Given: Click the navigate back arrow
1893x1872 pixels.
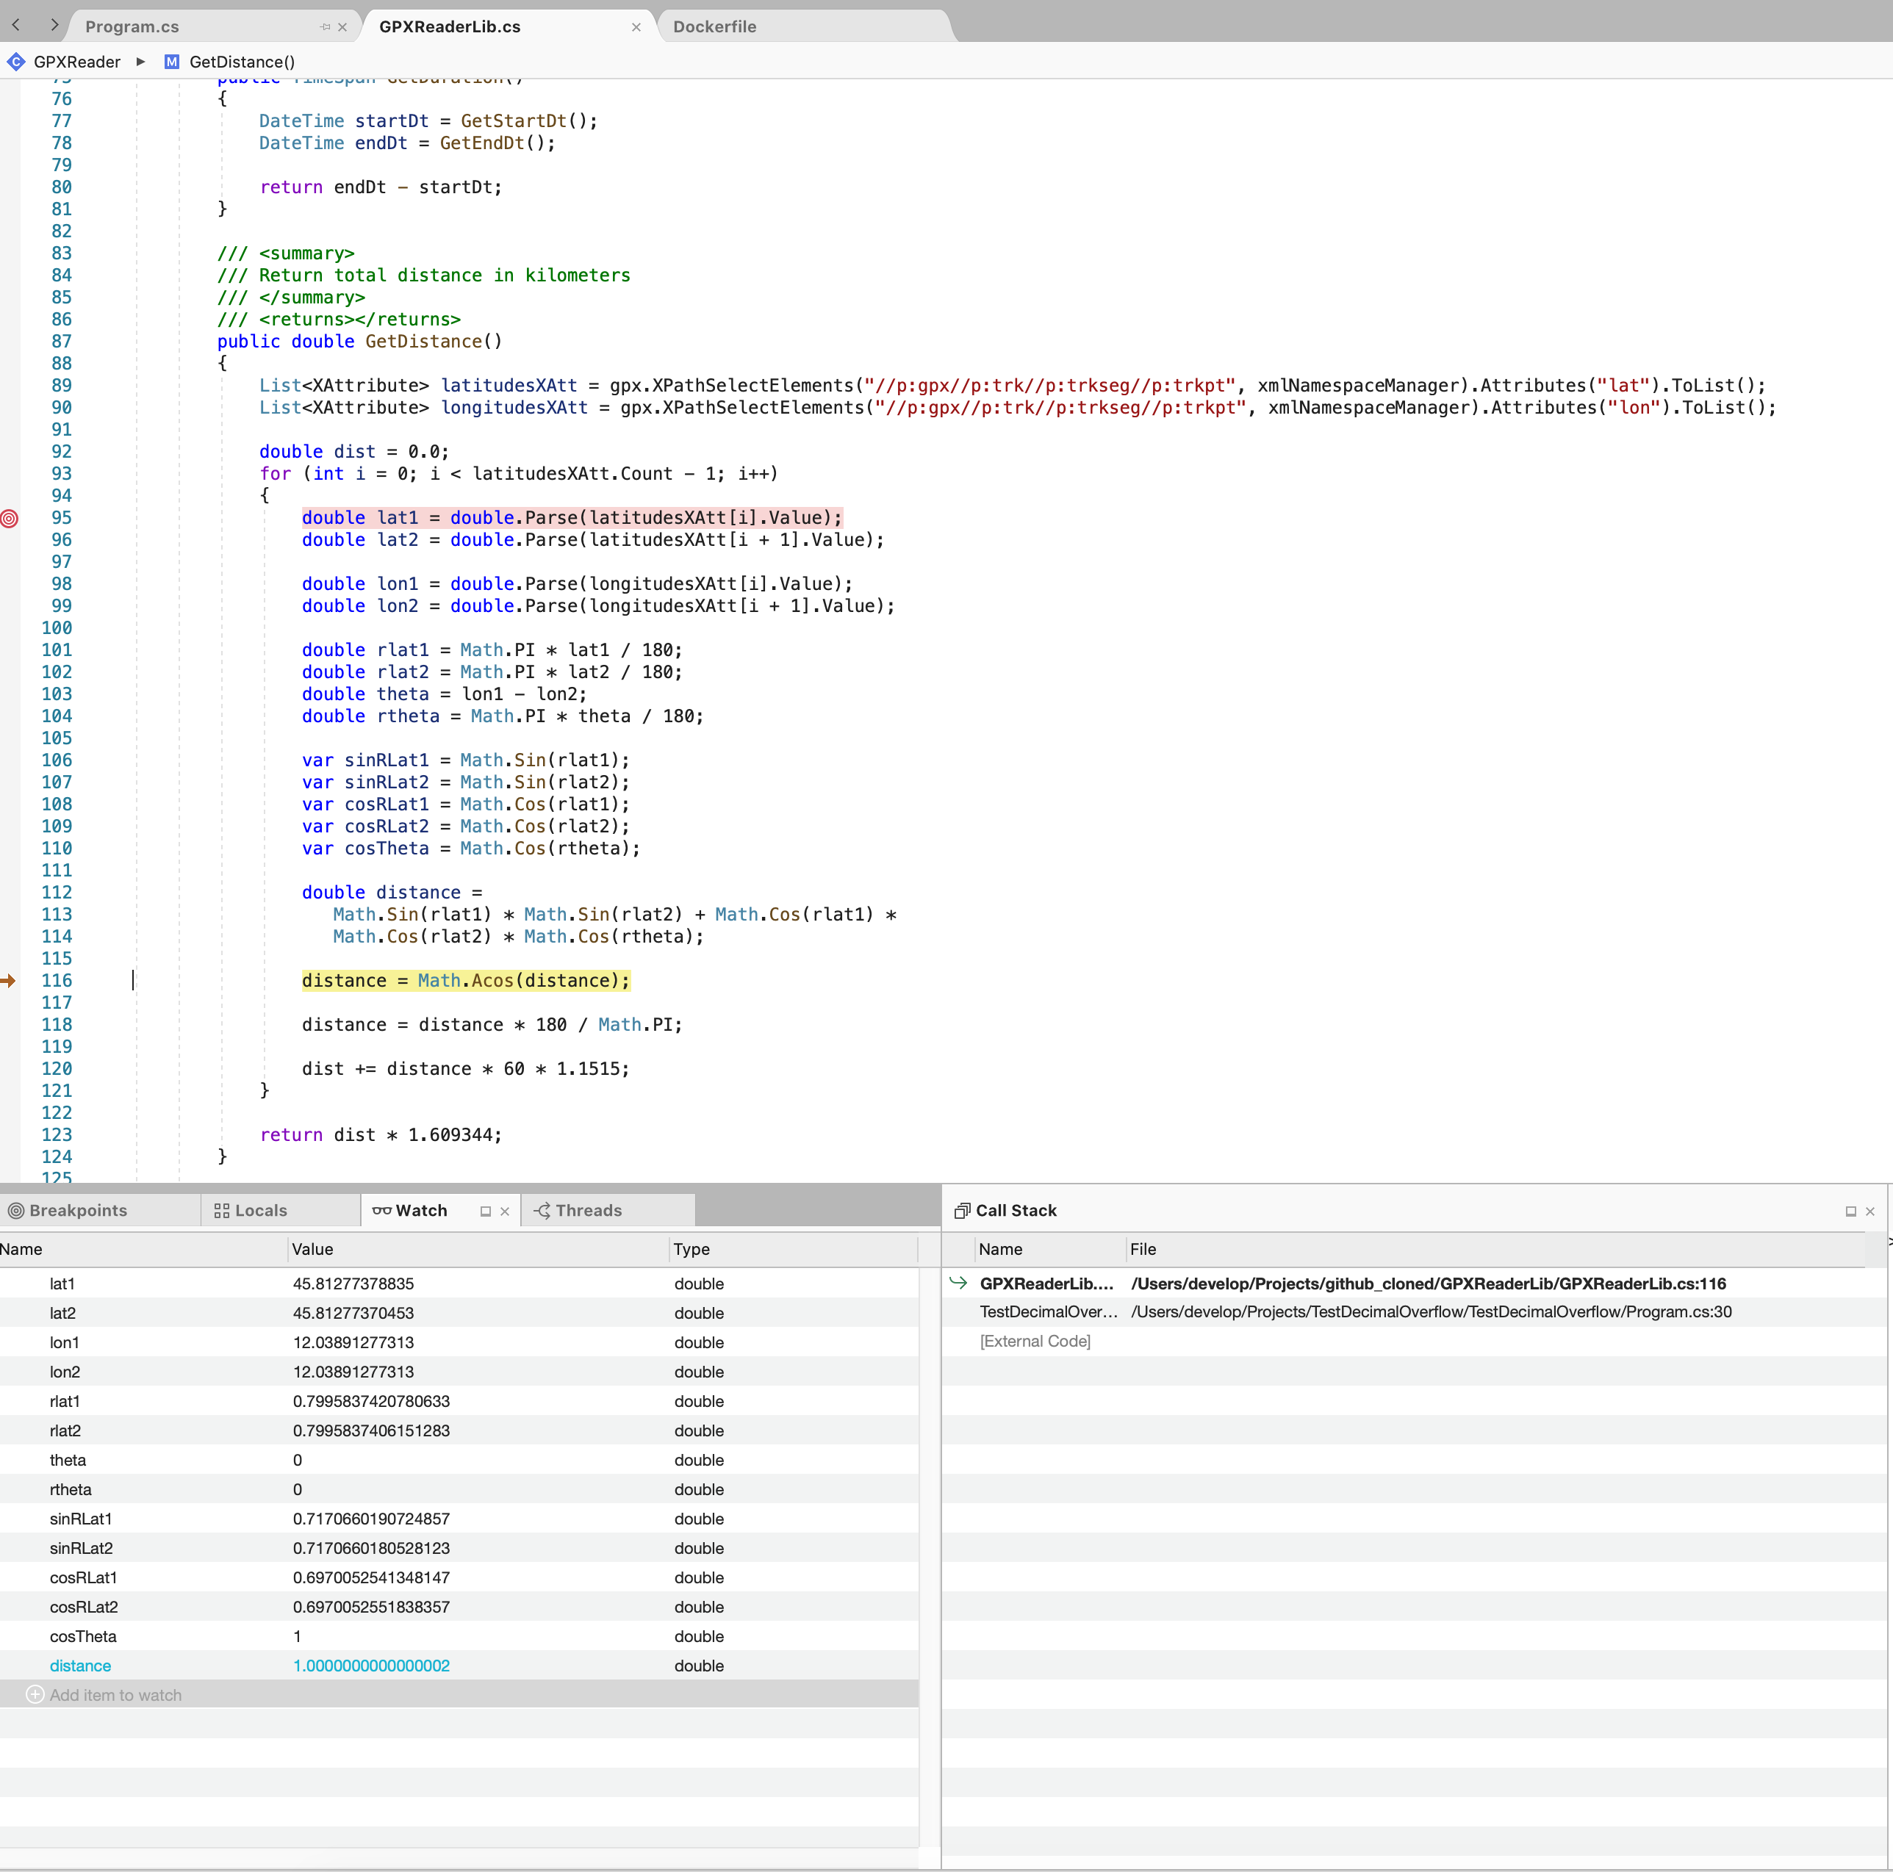Looking at the screenshot, I should (15, 26).
